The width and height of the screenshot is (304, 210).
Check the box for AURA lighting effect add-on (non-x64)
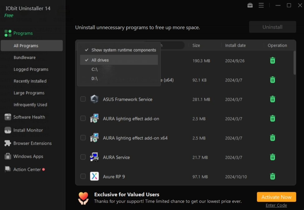pos(83,118)
